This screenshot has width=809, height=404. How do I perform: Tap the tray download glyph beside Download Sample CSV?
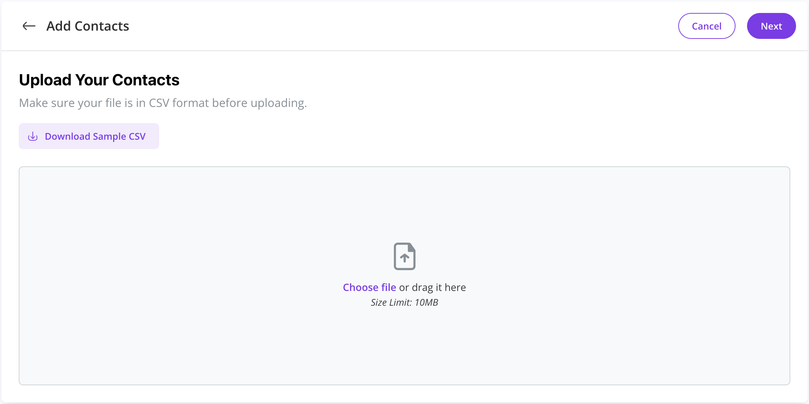(33, 136)
